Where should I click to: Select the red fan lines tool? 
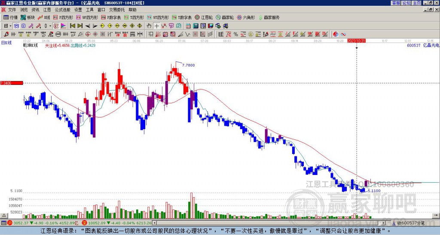point(158,34)
